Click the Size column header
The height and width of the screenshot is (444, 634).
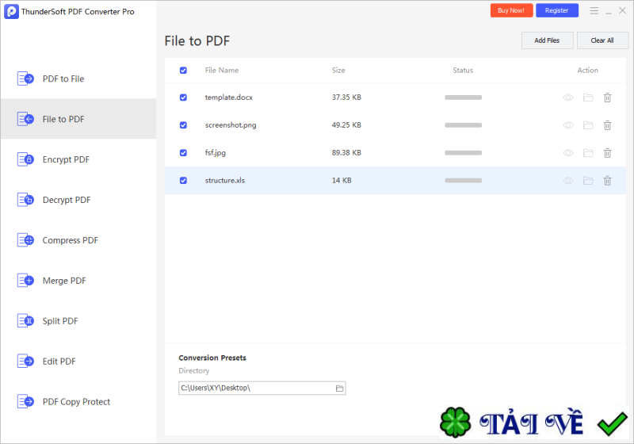click(x=338, y=71)
